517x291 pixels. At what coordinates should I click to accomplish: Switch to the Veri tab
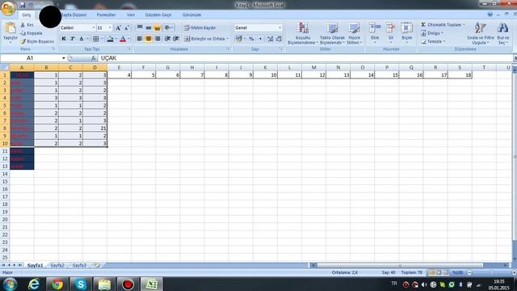click(131, 15)
